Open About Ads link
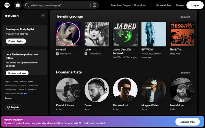205x128 pixels. 34,85
